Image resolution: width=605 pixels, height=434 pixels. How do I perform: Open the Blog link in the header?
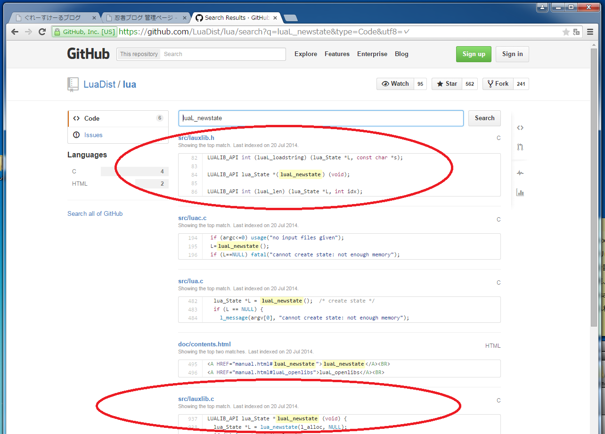tap(401, 54)
